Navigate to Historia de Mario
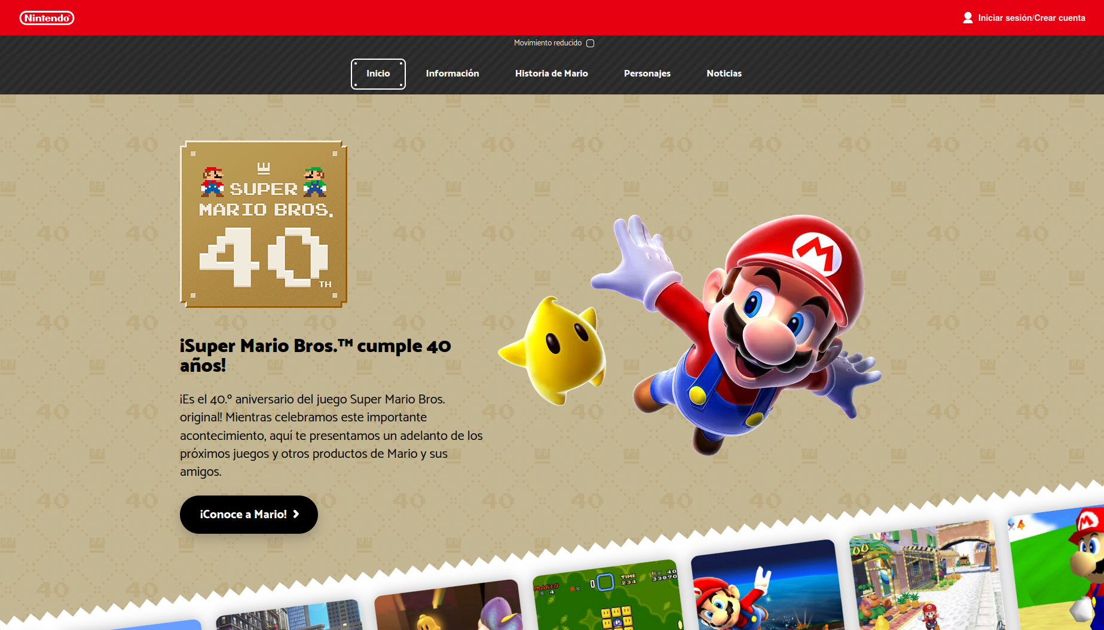 (551, 74)
